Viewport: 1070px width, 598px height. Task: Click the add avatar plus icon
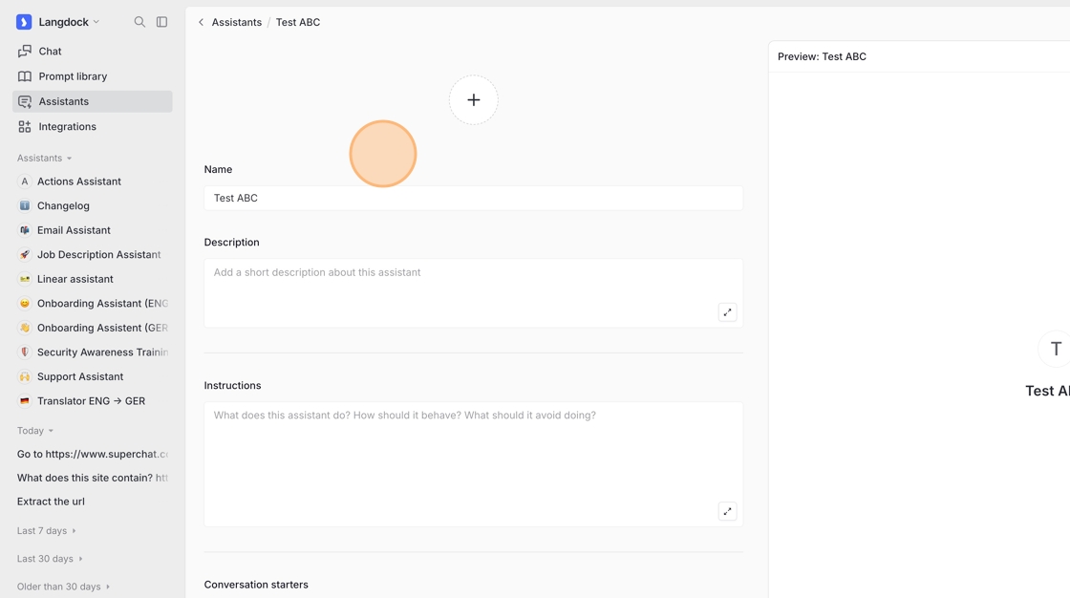pos(473,100)
